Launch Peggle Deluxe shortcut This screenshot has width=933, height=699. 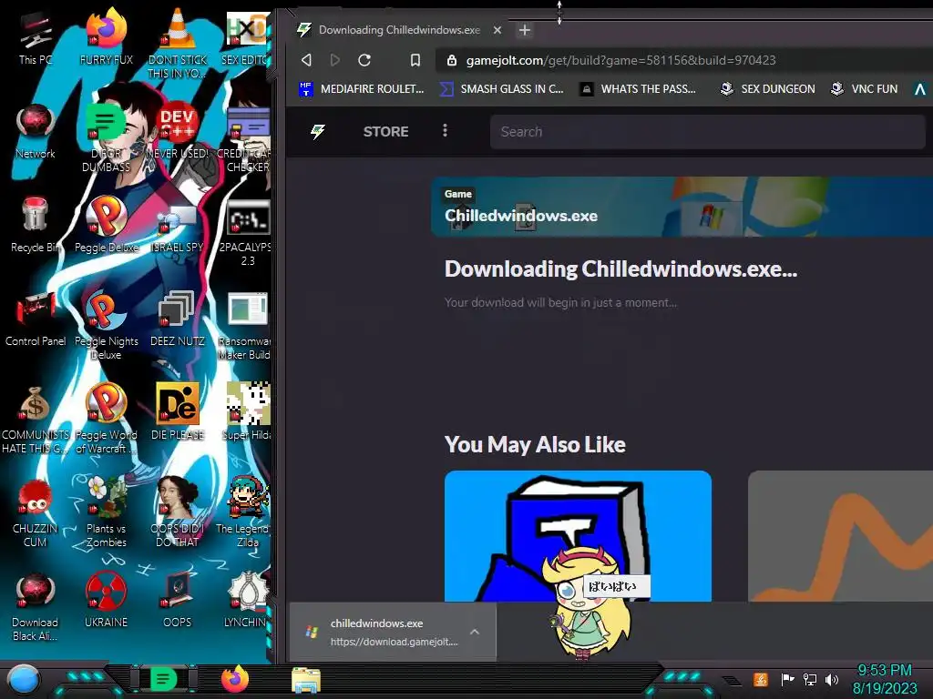click(x=106, y=225)
